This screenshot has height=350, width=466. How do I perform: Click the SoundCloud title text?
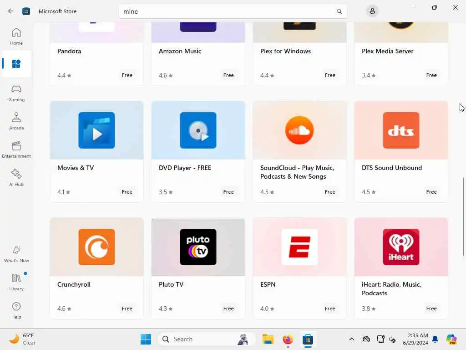coord(297,172)
